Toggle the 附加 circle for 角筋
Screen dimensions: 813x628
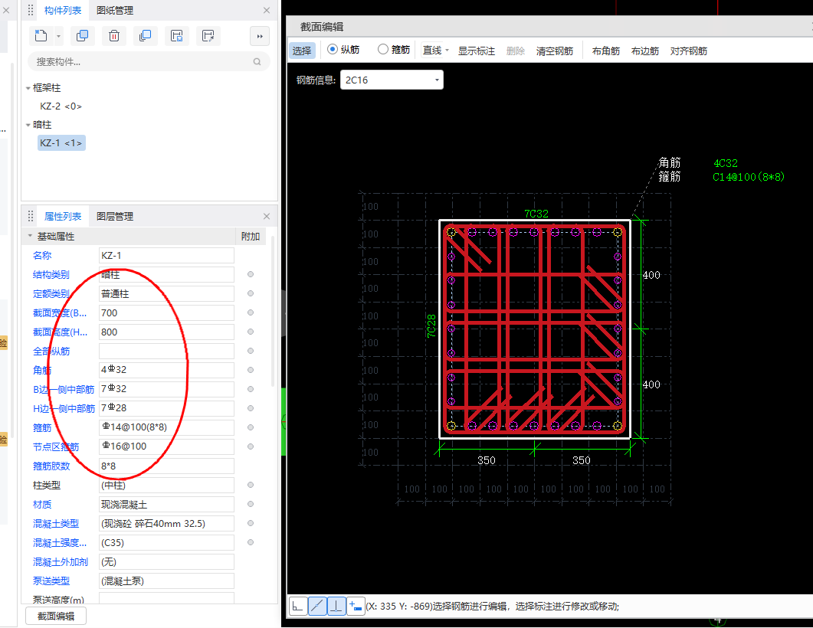(x=251, y=370)
